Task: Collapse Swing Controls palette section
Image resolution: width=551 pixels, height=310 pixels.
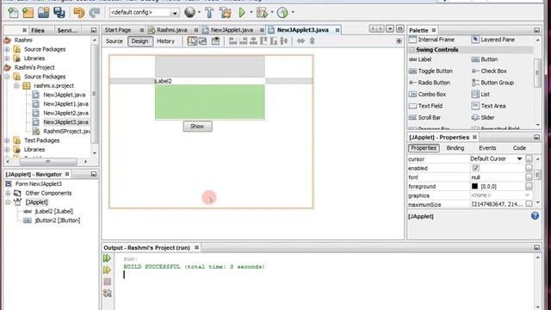Action: [412, 50]
